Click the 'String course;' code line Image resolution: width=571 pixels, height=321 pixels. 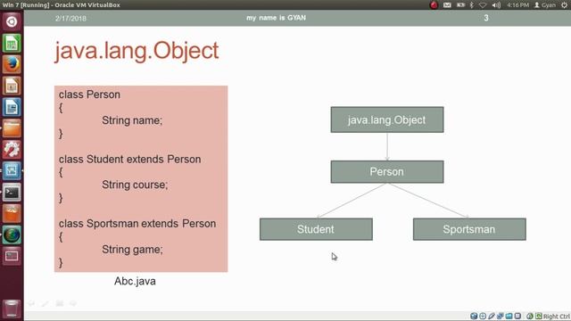point(135,185)
